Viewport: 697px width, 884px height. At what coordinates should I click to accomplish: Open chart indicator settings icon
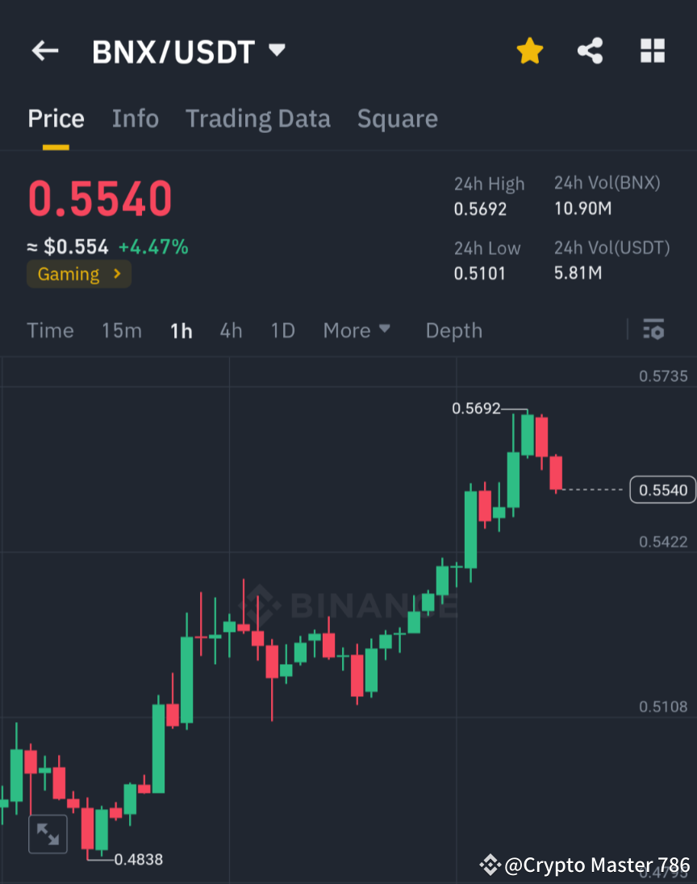click(653, 330)
